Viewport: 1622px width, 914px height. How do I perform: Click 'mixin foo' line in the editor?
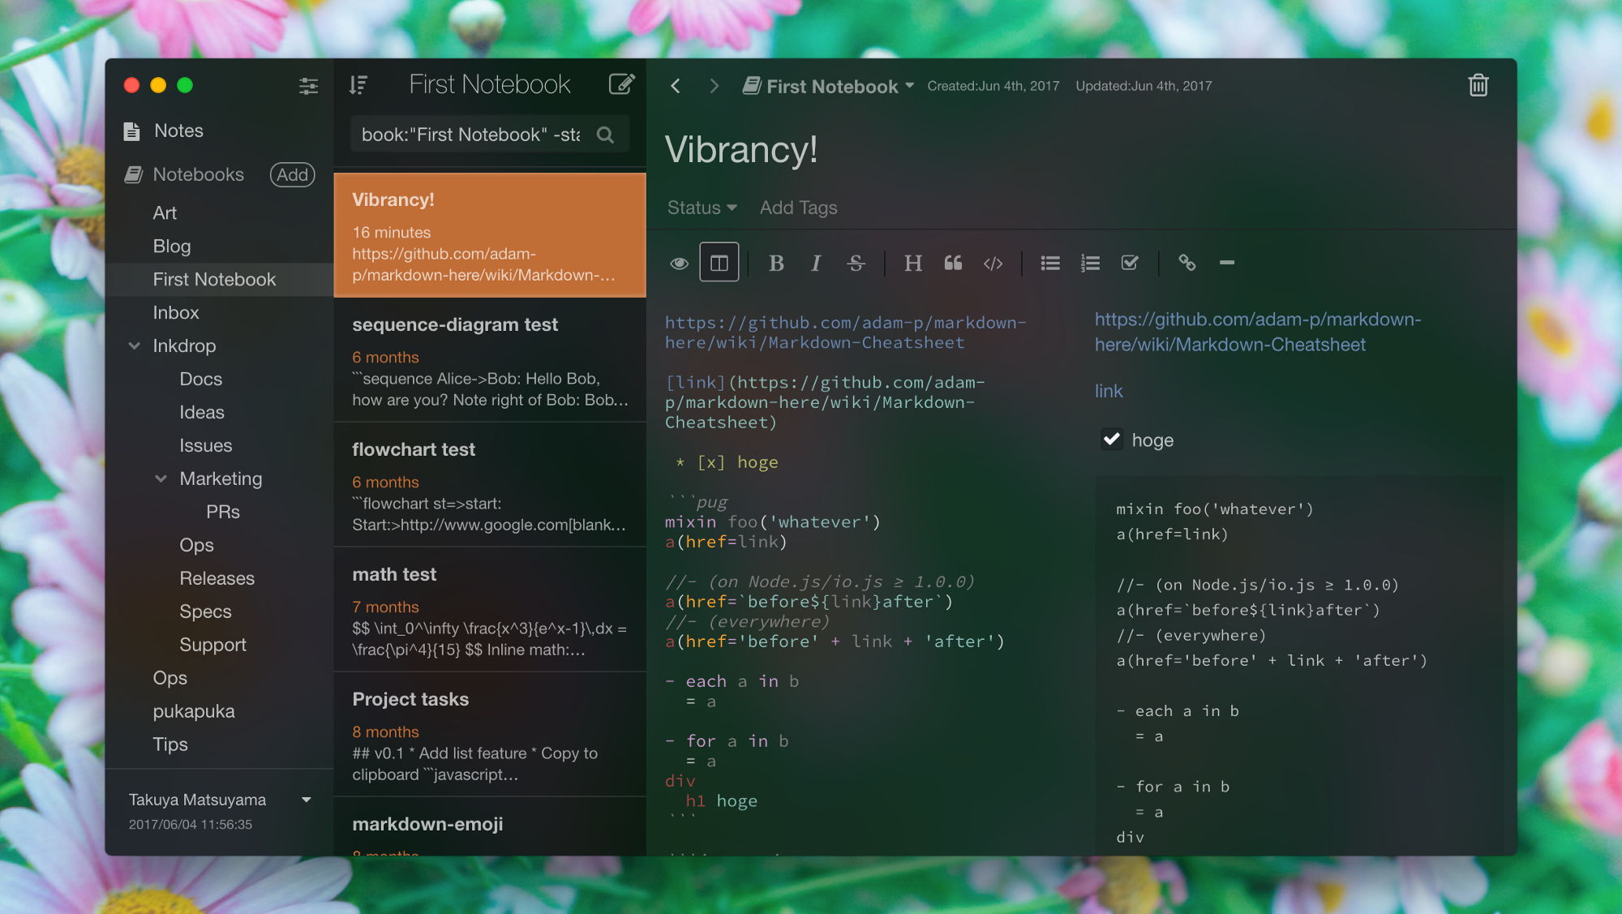pos(772,521)
